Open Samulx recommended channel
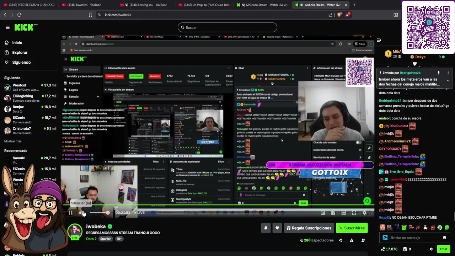 [30, 160]
